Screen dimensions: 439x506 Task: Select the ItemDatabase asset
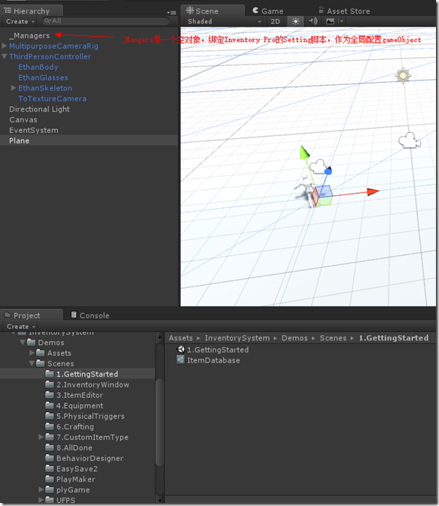(x=208, y=360)
